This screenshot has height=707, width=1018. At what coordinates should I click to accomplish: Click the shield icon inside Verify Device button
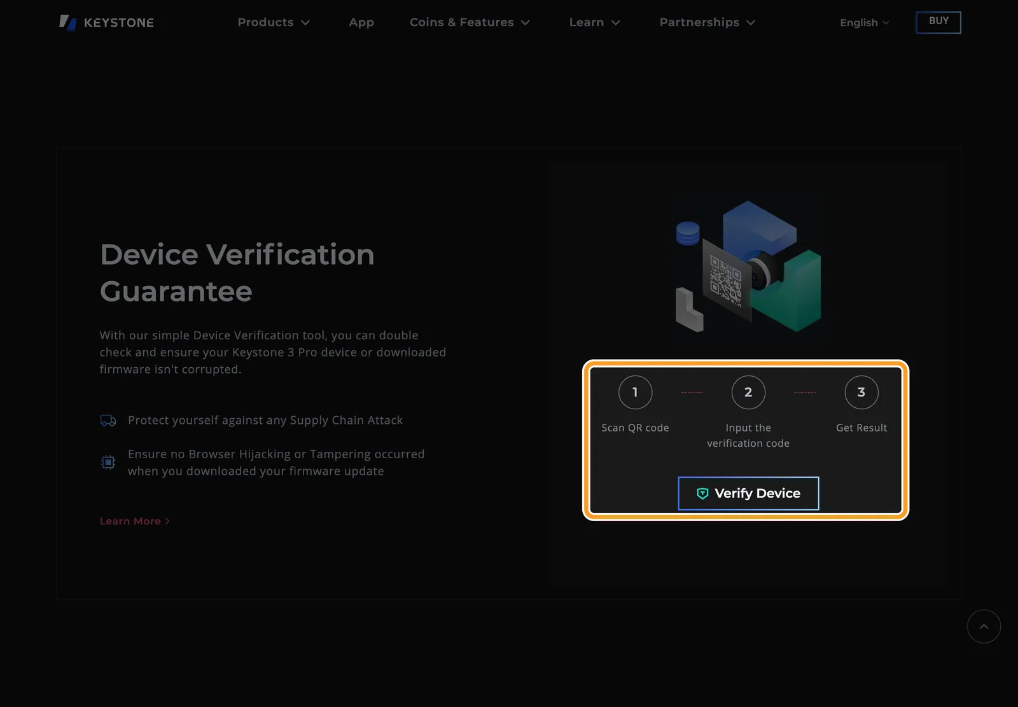702,494
